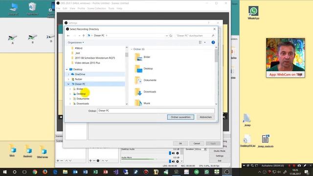
Task: Select the pen tool in recorder toolbar
Action: (x=305, y=166)
